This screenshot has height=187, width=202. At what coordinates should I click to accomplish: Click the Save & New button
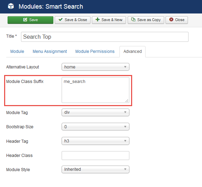click(x=109, y=20)
